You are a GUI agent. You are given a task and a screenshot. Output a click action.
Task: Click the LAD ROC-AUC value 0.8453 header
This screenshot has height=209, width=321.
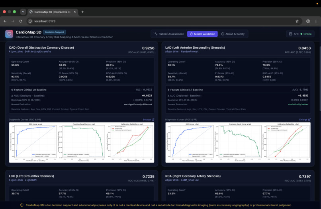[x=304, y=48]
